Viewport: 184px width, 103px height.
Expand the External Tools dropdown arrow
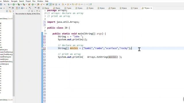26,5
